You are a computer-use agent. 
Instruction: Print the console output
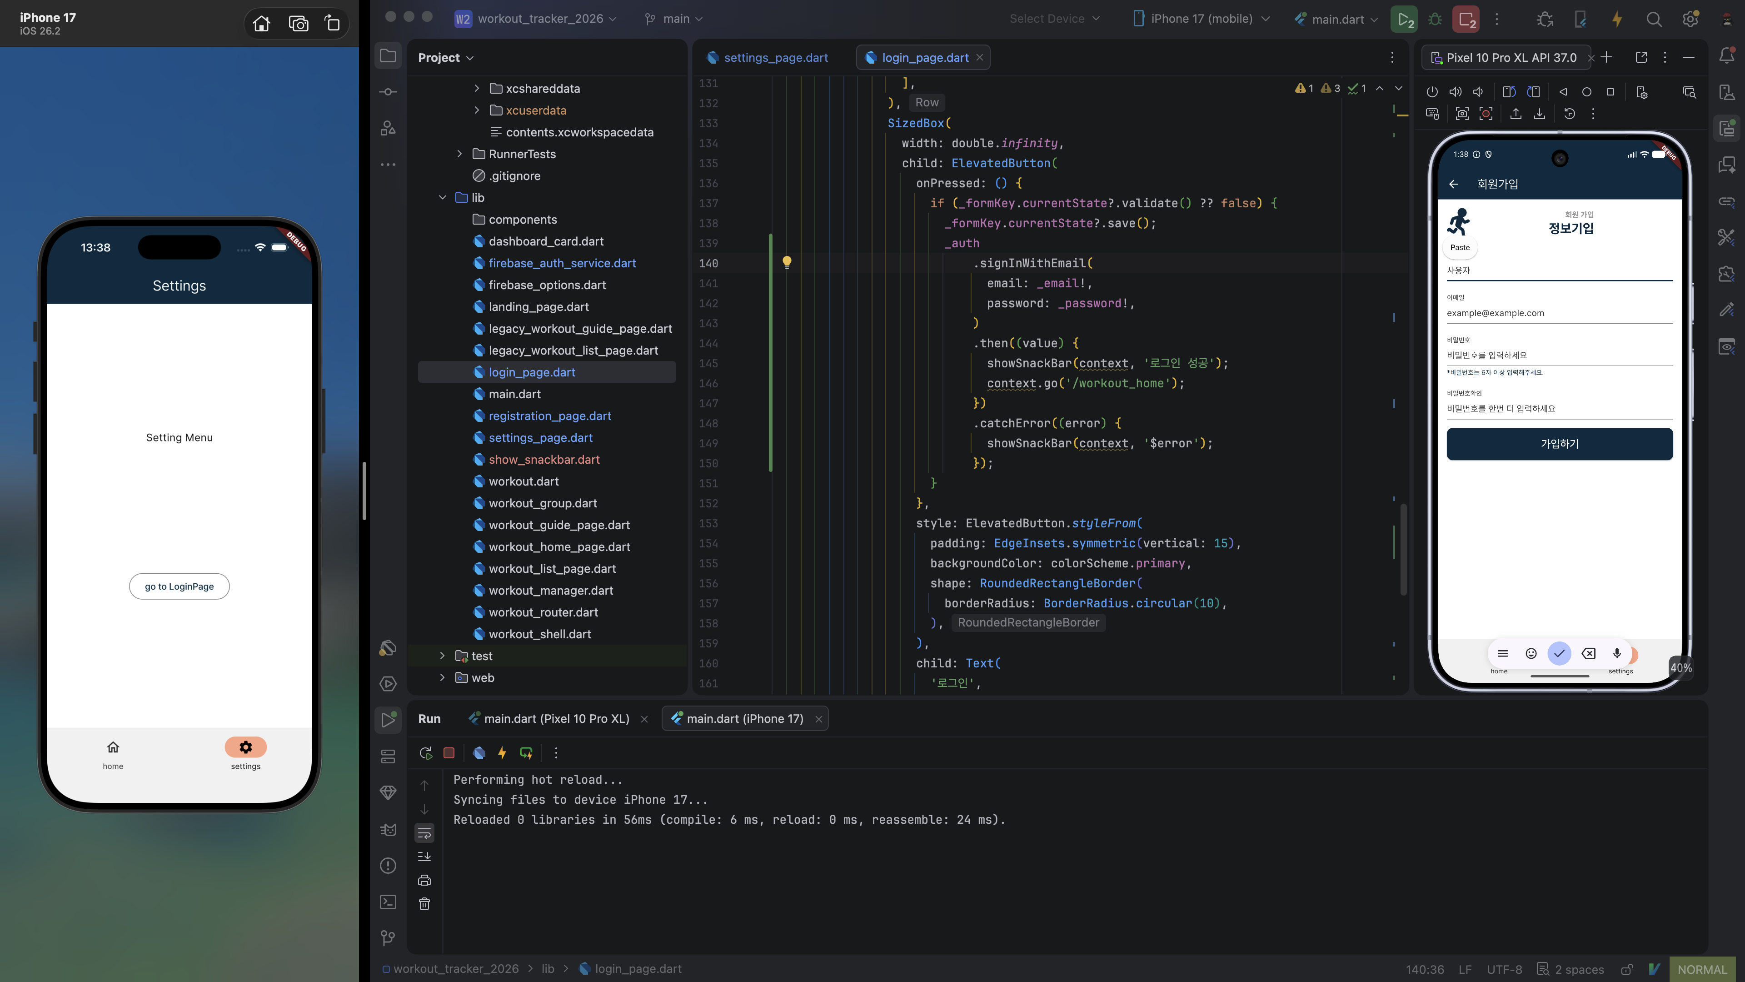pyautogui.click(x=424, y=880)
